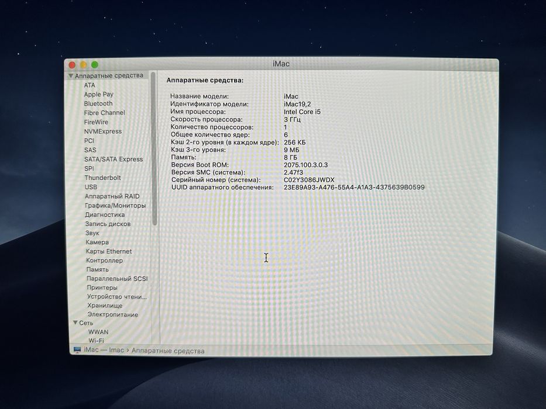This screenshot has width=546, height=409.
Task: Select Параллельный SCSI entry
Action: click(118, 279)
